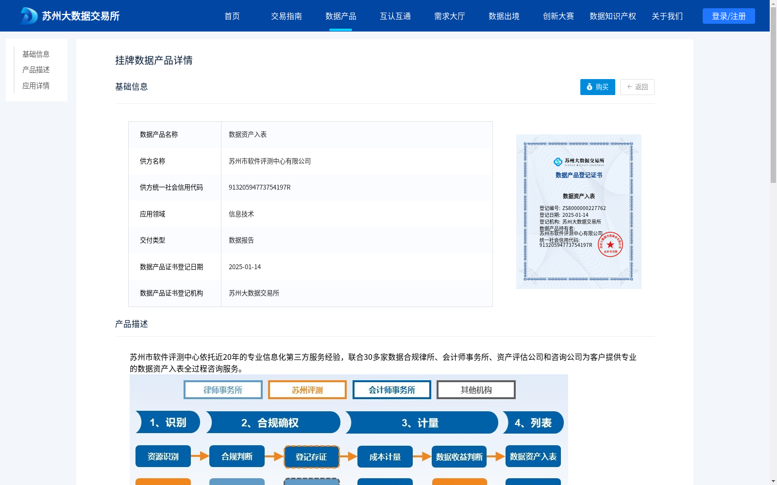The image size is (777, 485).
Task: Open the 需求大厅 nav item
Action: [450, 16]
